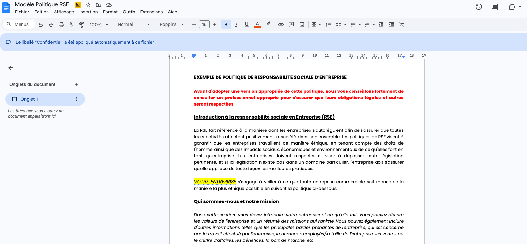Apply a bulleted list
527x244 pixels.
point(353,25)
